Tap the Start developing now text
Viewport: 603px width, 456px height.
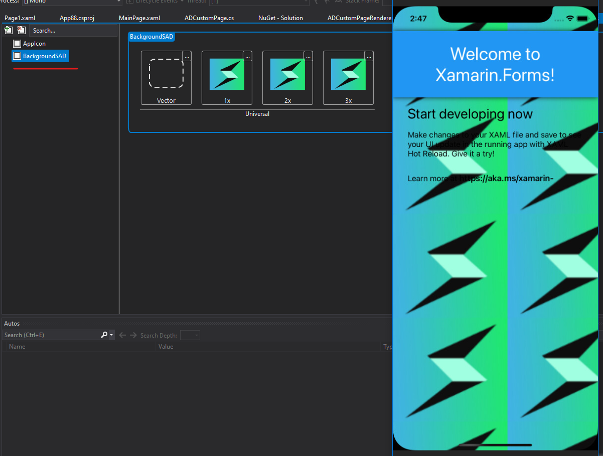click(470, 114)
